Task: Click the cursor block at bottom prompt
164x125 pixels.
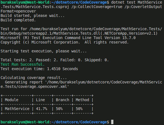Action: coord(112,122)
